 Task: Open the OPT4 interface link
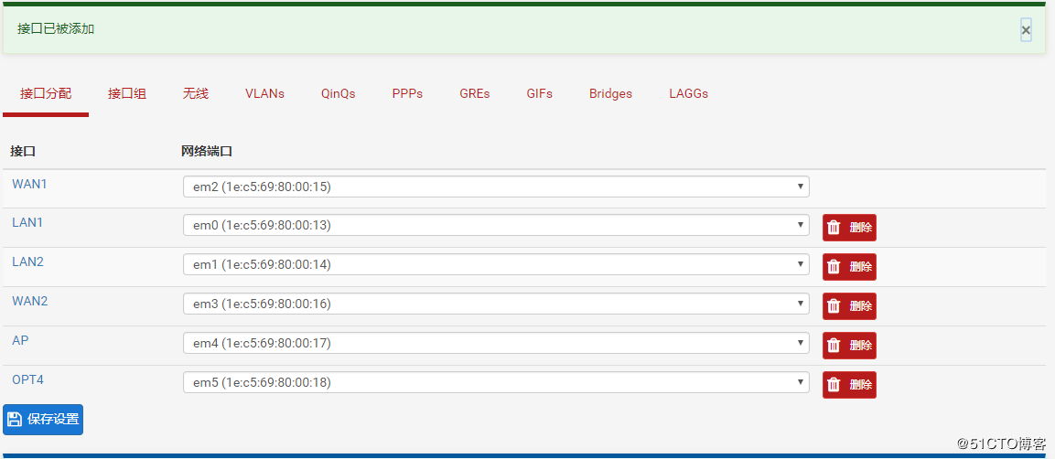pyautogui.click(x=27, y=379)
